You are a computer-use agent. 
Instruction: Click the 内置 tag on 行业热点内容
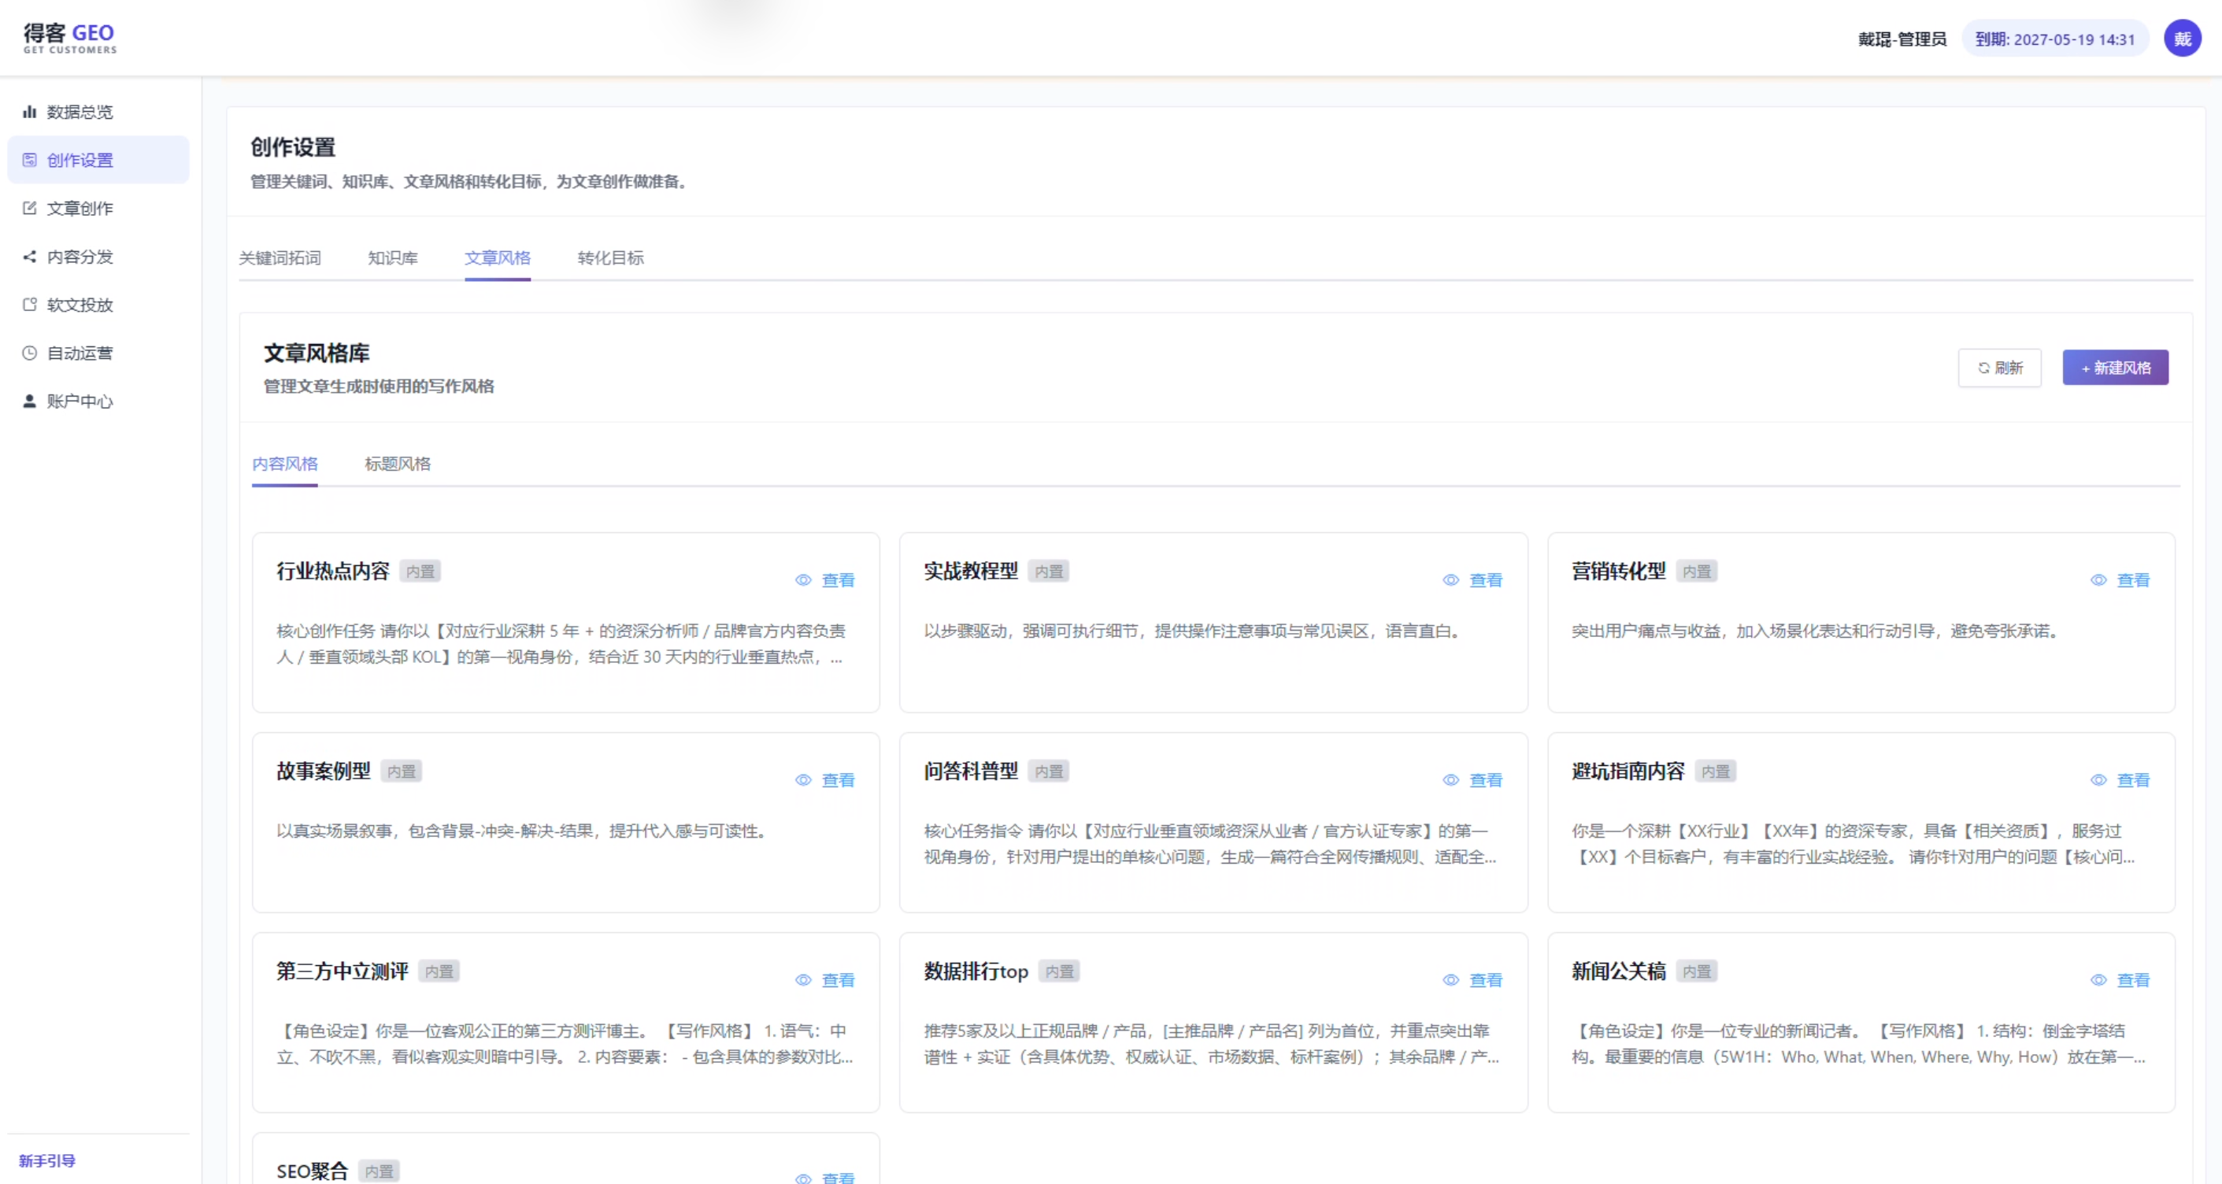[x=420, y=572]
